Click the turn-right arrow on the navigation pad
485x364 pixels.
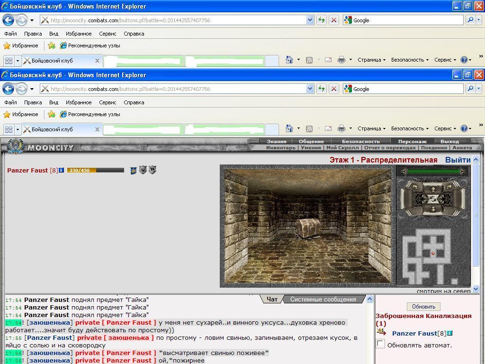449,187
